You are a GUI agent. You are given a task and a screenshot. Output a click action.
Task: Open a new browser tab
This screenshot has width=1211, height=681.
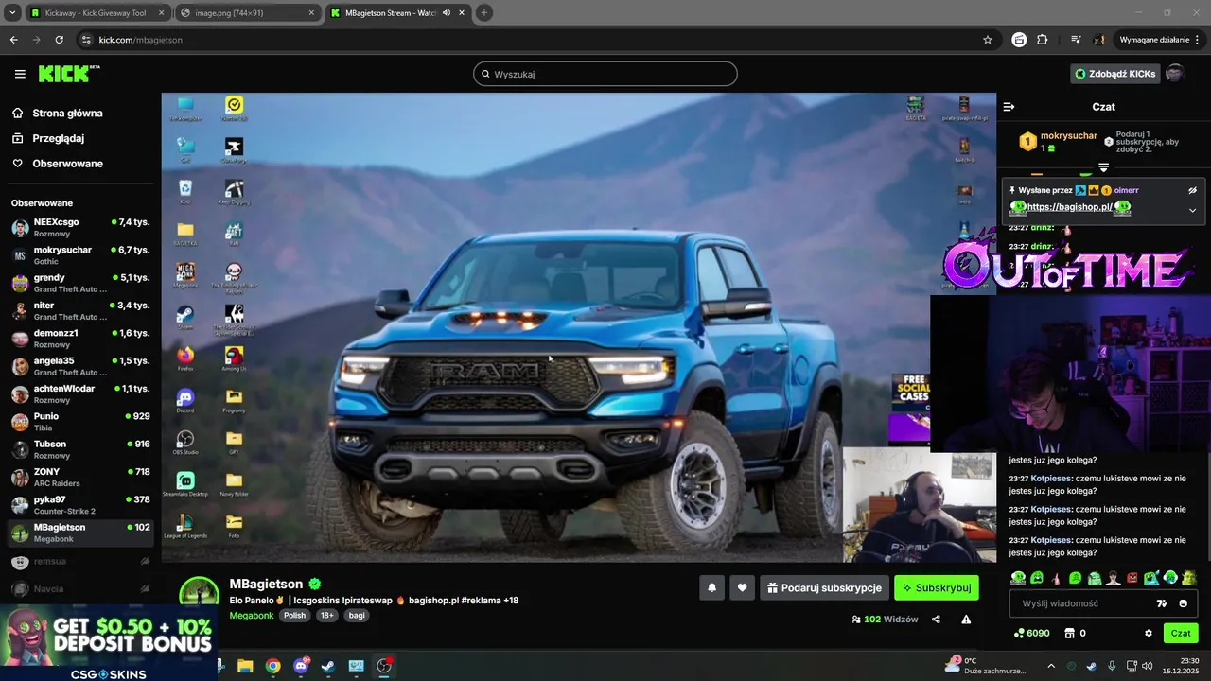point(484,13)
